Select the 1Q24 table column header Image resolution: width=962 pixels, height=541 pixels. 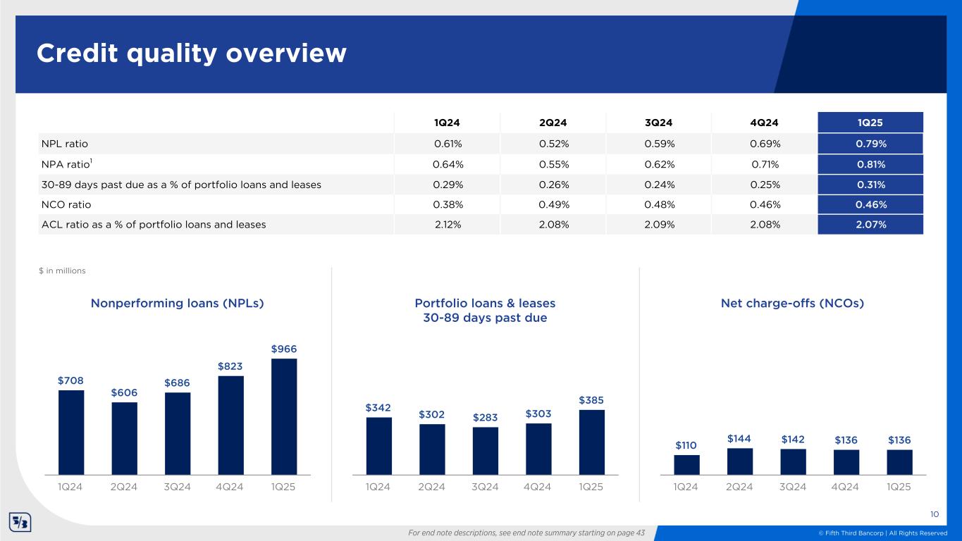[x=446, y=123]
